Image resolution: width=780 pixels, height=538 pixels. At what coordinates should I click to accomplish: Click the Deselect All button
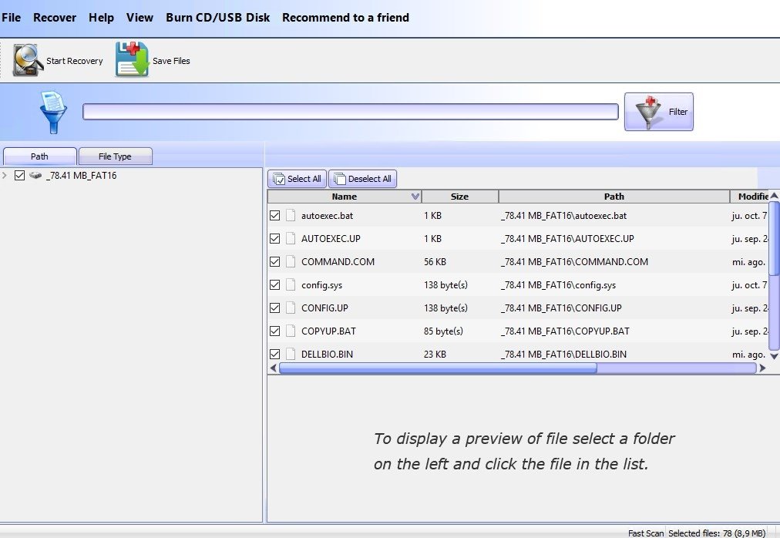(x=363, y=179)
